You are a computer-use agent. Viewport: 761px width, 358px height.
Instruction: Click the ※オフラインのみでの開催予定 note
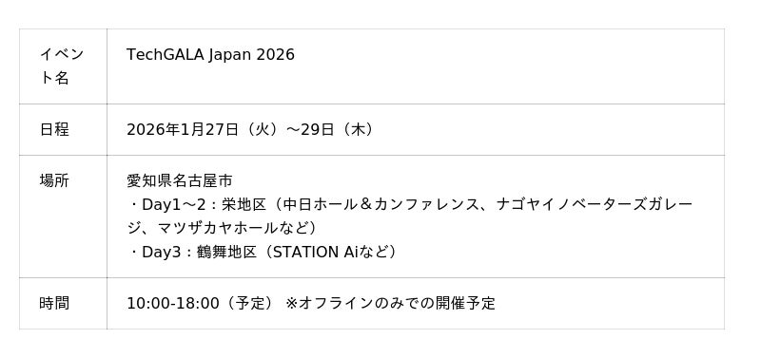click(x=391, y=303)
